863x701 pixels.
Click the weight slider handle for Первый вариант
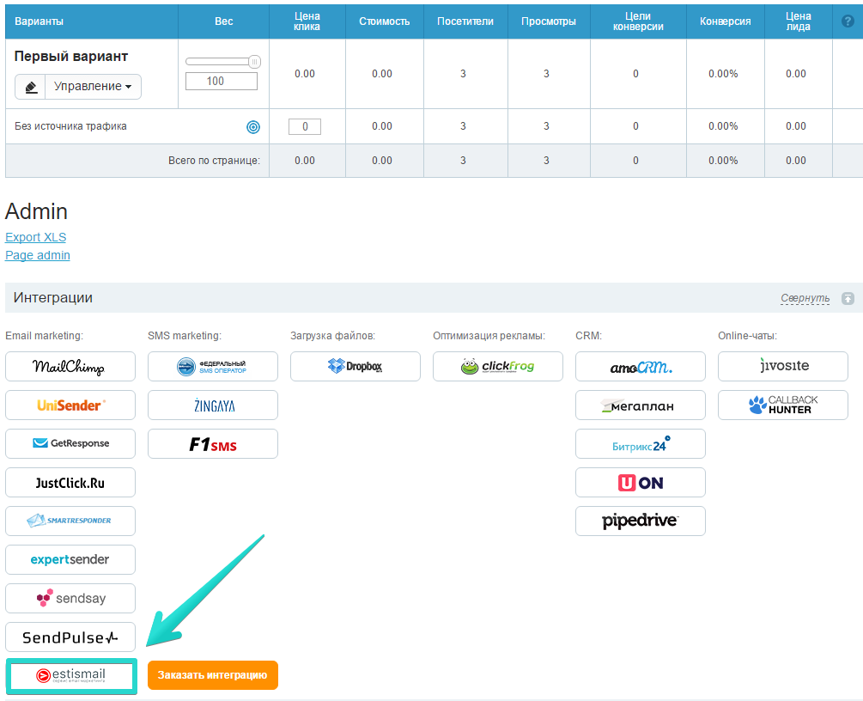click(x=254, y=62)
